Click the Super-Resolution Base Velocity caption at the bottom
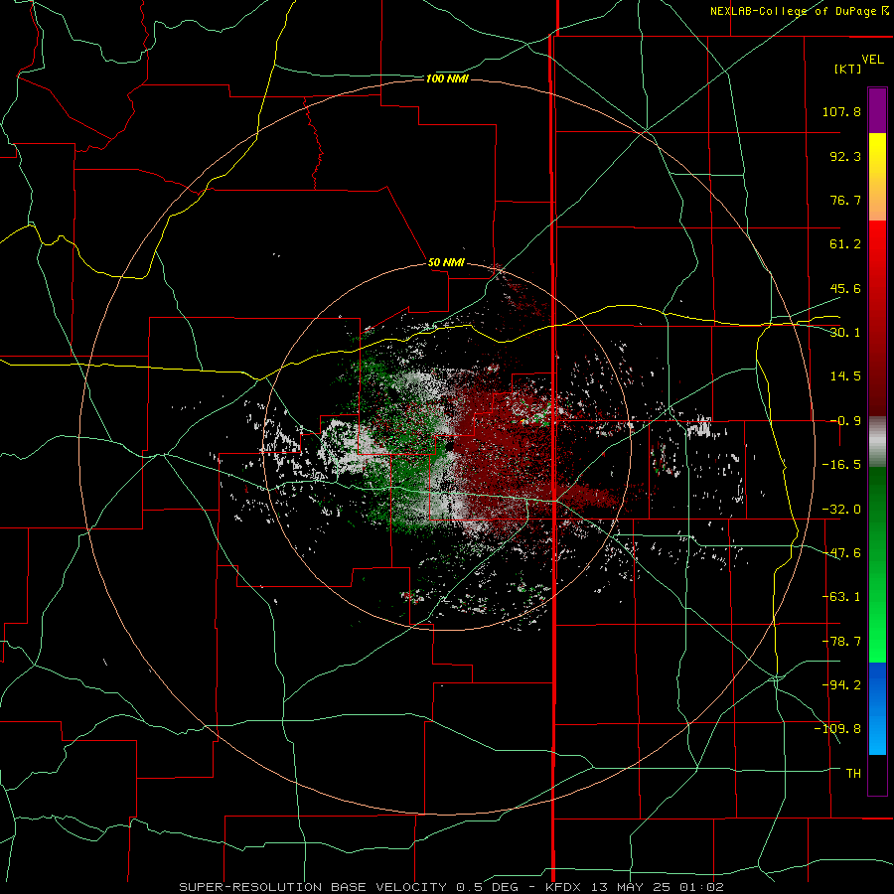The image size is (894, 894). [x=452, y=887]
